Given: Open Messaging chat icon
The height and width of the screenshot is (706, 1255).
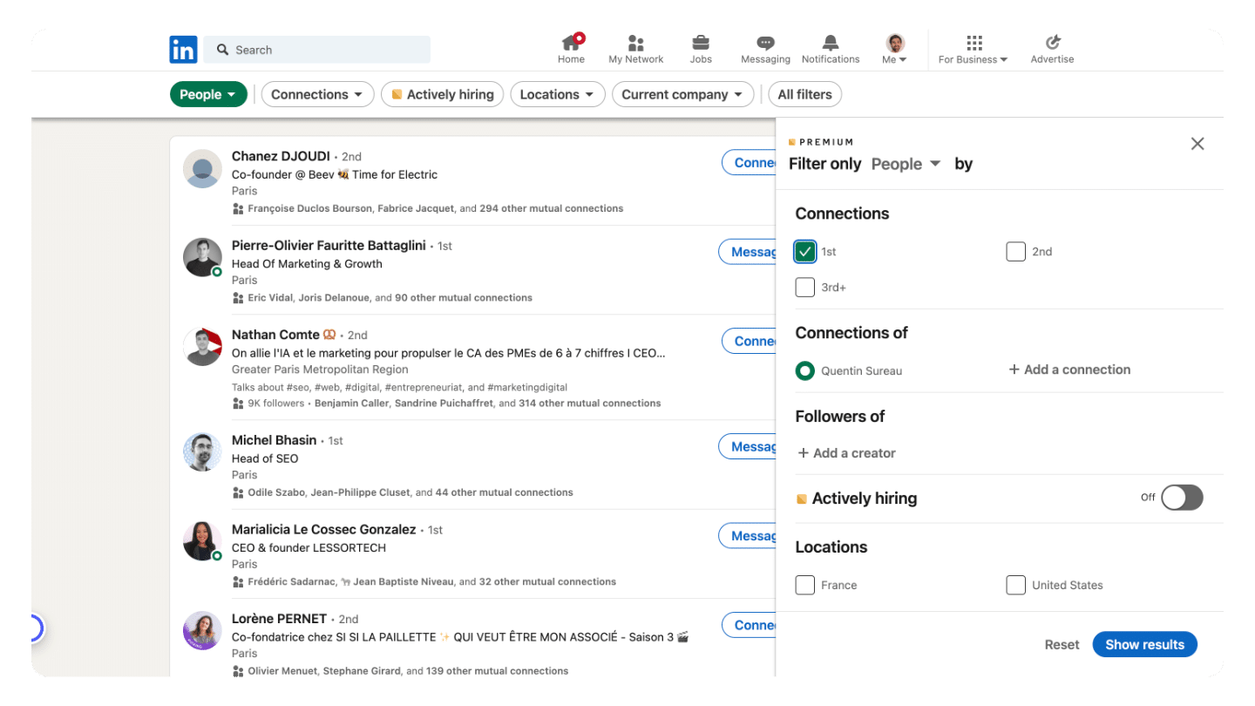Looking at the screenshot, I should point(765,43).
